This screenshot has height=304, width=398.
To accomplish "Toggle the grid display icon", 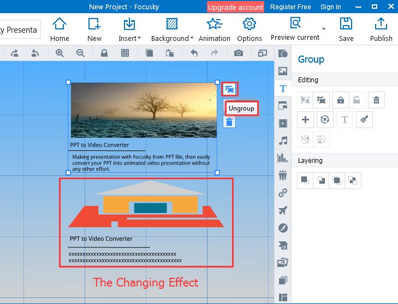I will [125, 53].
